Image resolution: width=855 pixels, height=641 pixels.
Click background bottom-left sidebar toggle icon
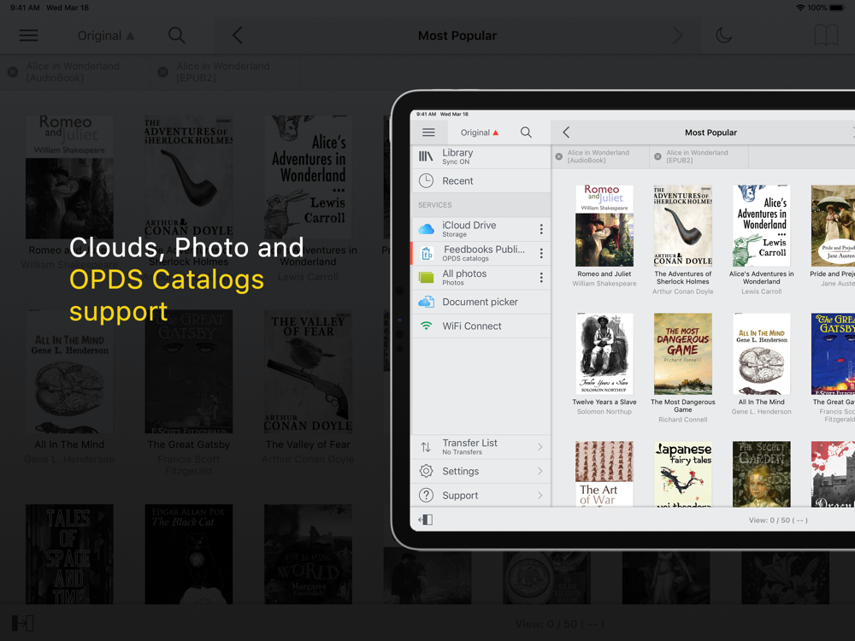point(23,622)
